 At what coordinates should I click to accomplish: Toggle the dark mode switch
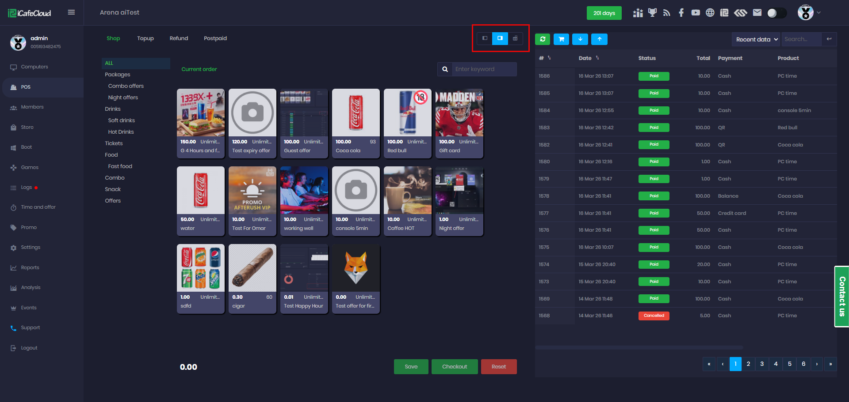coord(776,13)
